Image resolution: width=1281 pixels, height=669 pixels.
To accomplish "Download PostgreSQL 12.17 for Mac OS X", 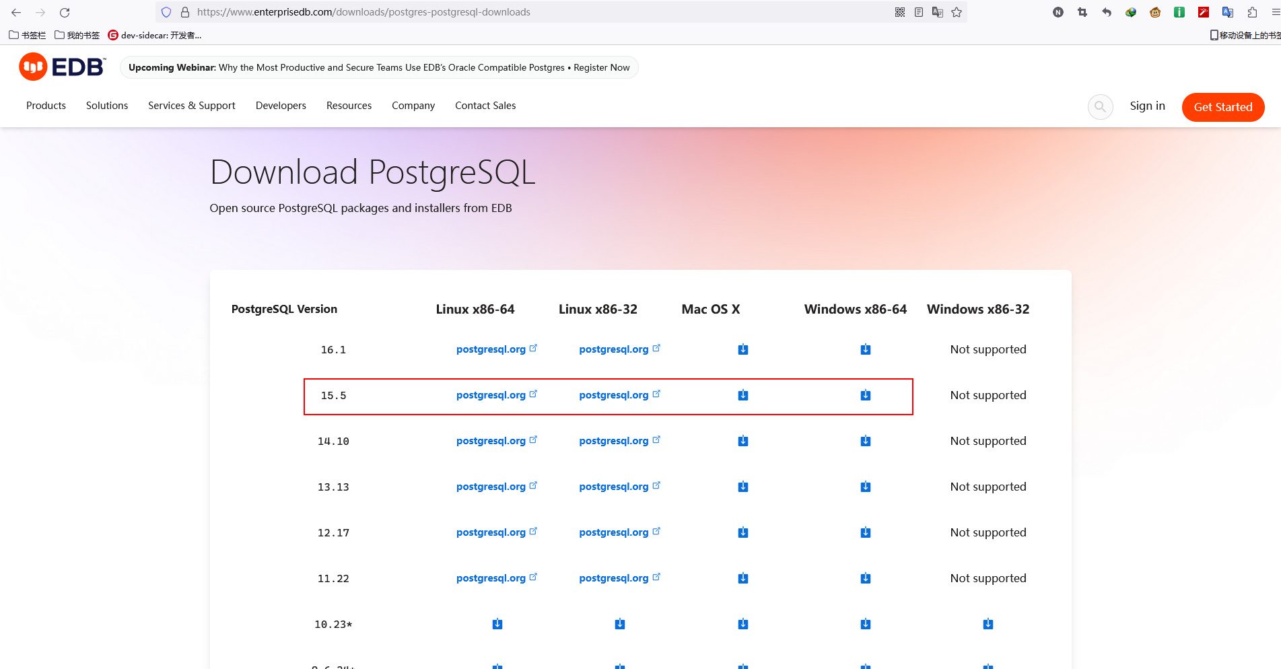I will (x=743, y=532).
